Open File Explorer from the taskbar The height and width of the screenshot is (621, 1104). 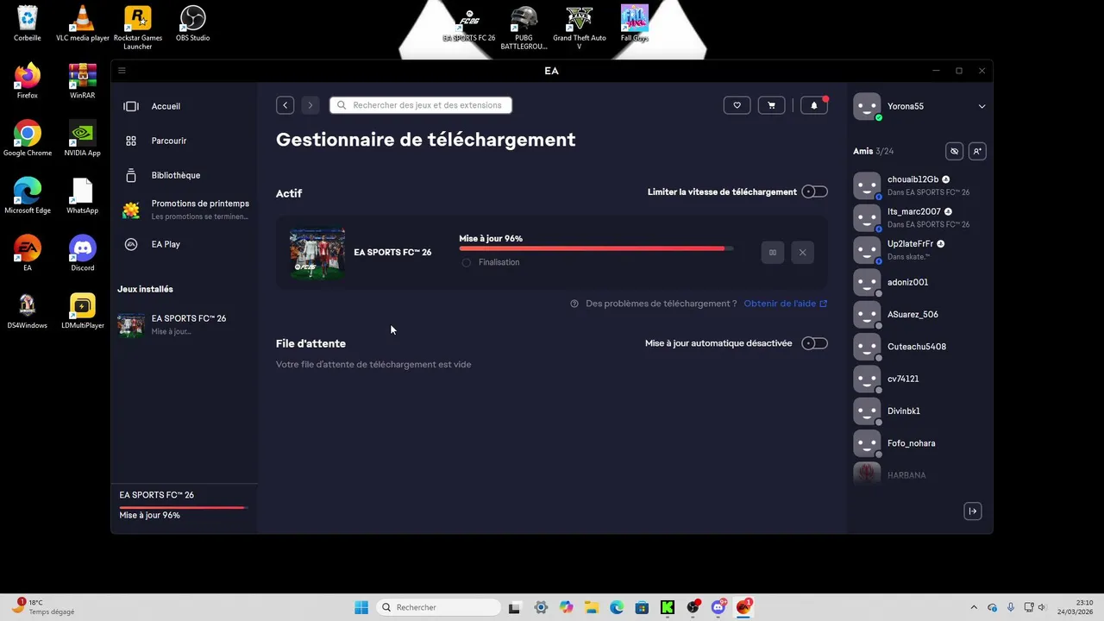point(592,607)
